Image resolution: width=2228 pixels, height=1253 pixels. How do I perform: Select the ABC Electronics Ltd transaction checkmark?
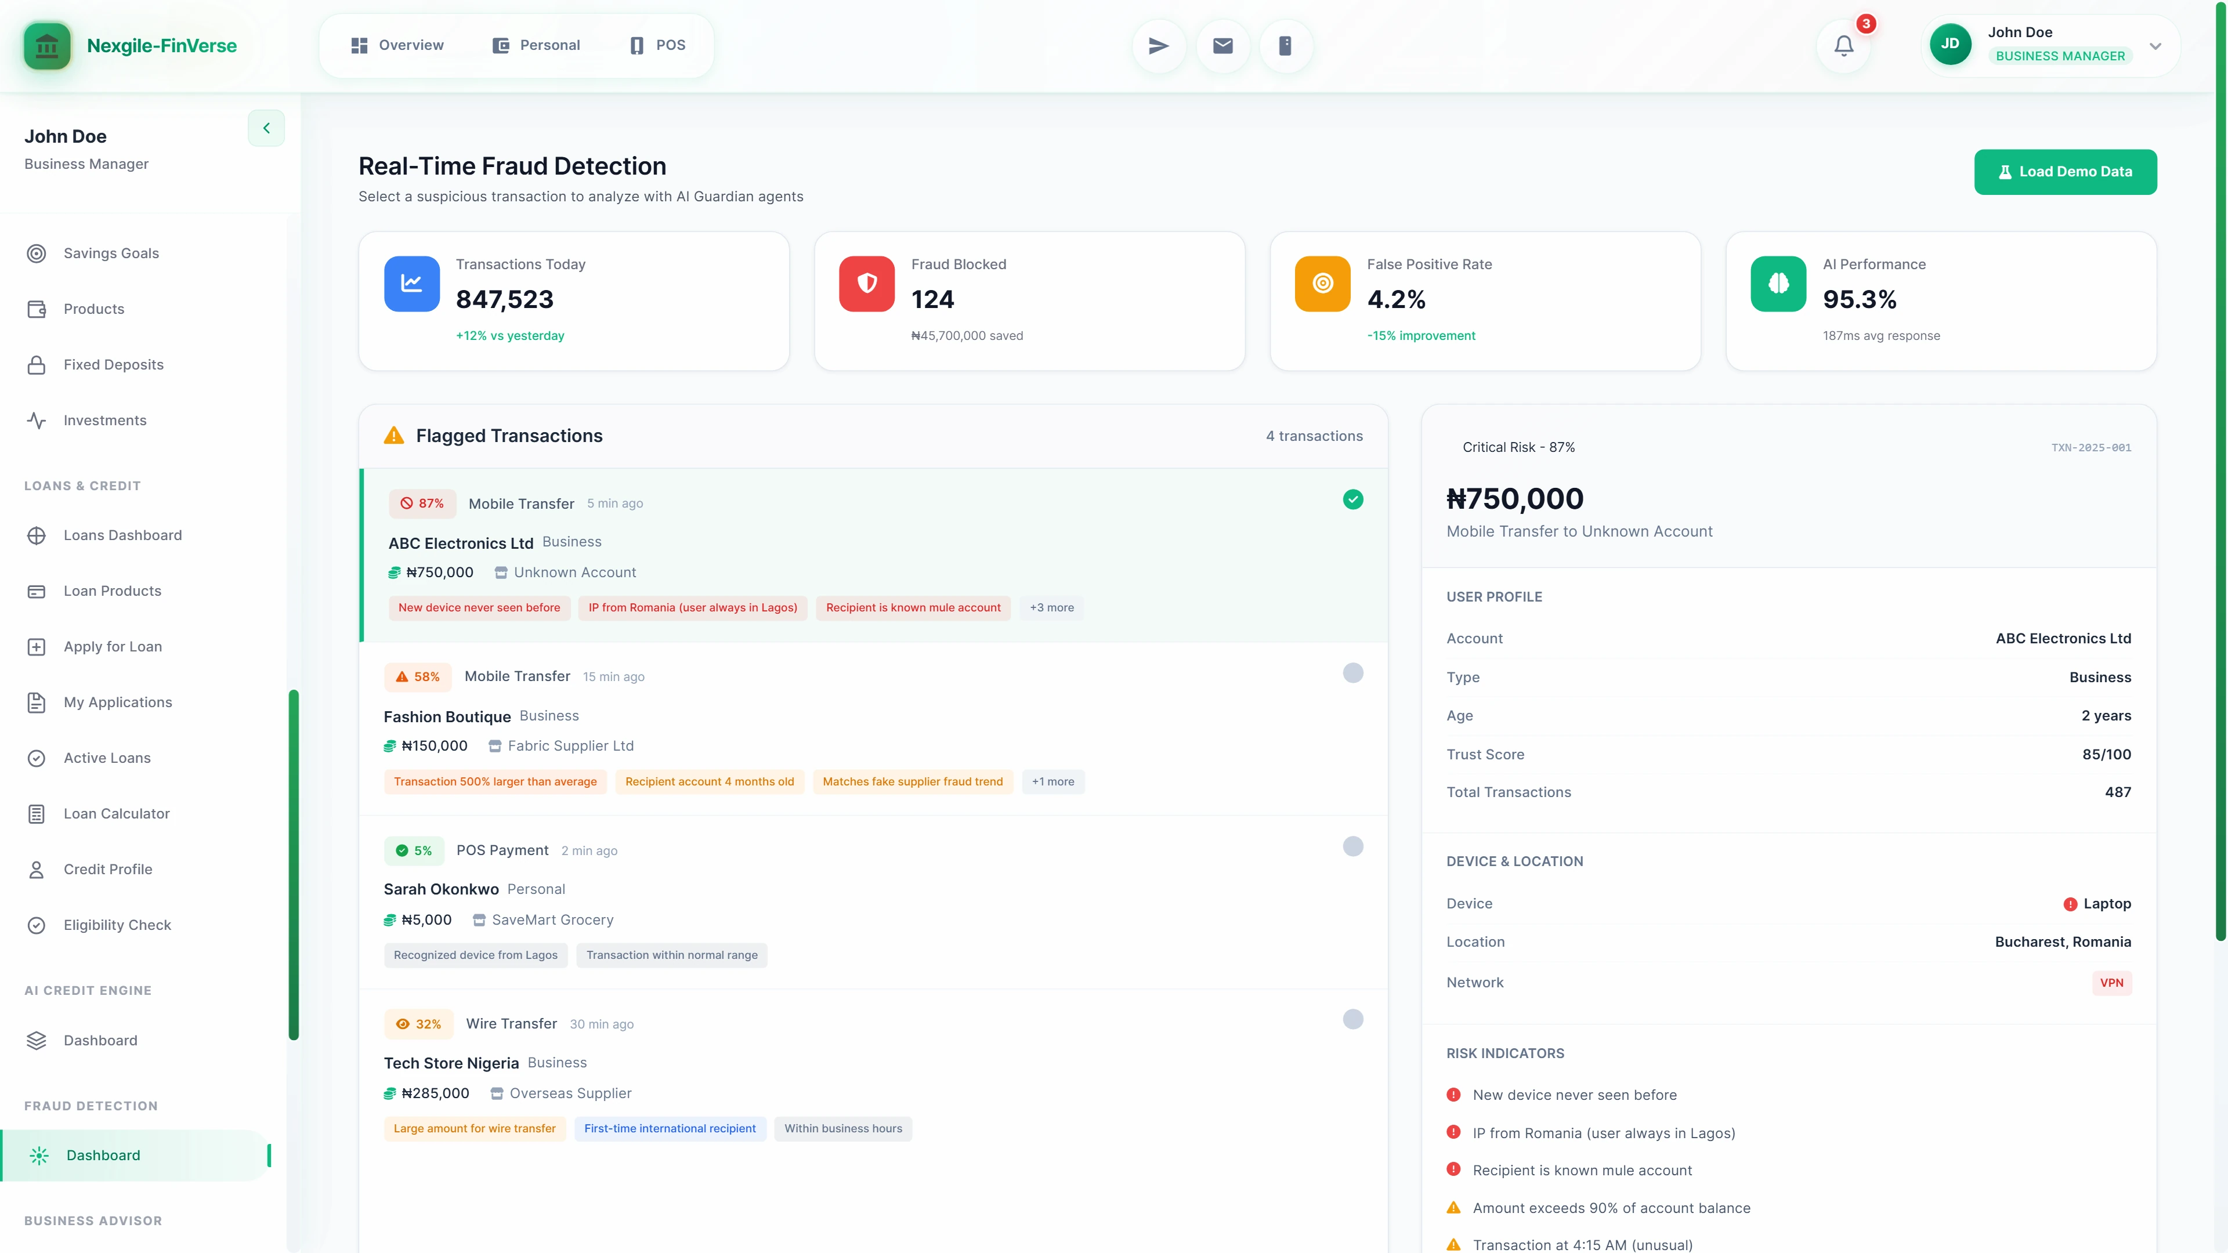(x=1352, y=499)
